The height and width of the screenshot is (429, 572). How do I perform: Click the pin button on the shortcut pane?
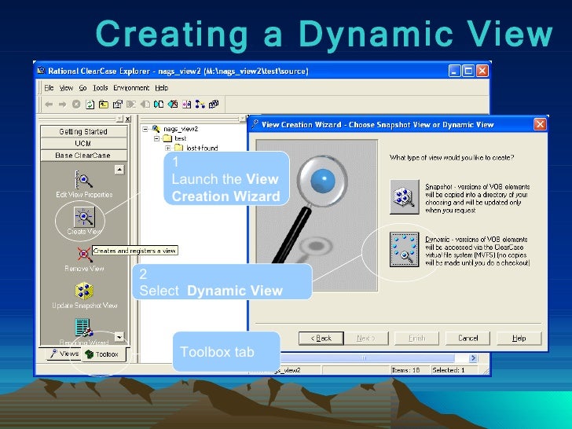tap(119, 119)
